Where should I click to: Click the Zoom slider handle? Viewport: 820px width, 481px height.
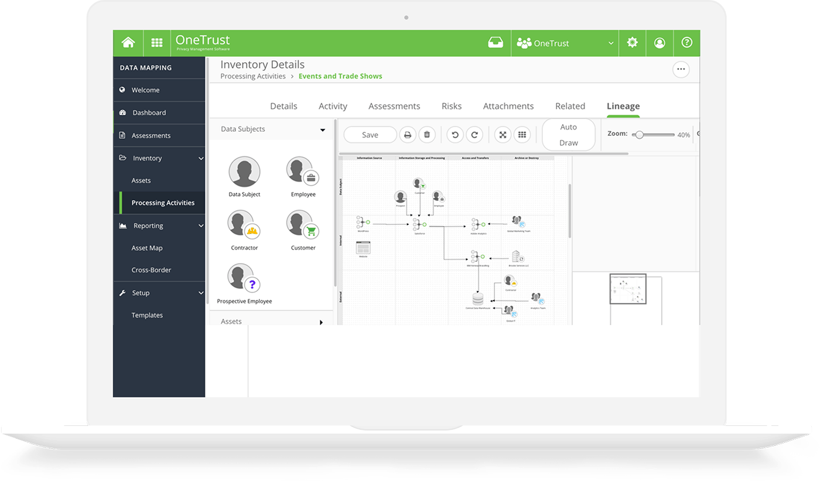640,135
